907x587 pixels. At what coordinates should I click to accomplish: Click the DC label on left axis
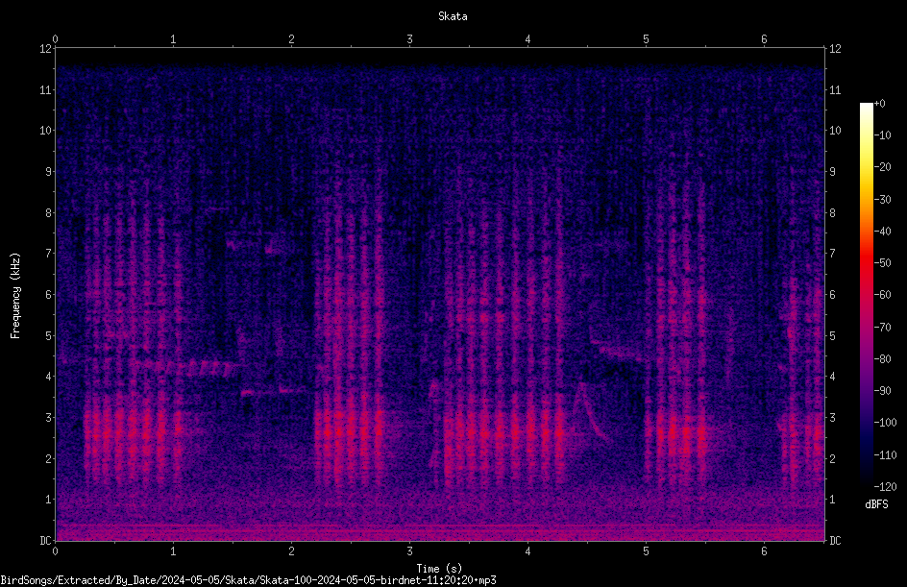[x=45, y=540]
